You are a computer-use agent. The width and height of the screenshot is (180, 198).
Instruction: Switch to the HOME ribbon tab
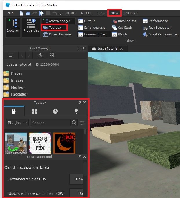tap(70, 13)
